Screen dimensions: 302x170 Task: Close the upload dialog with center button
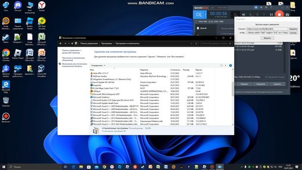[267, 38]
